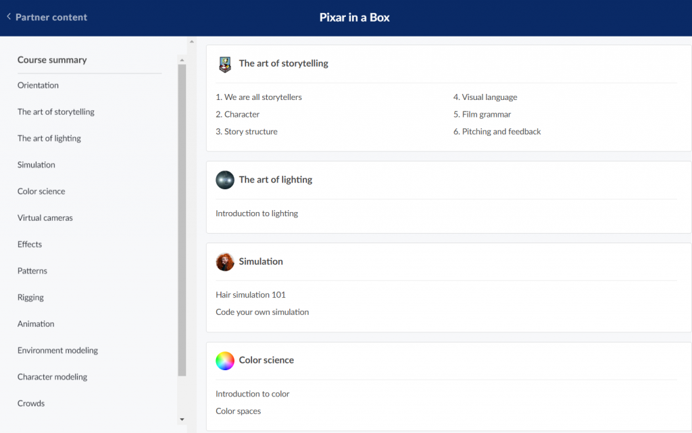
Task: Select Effects in the sidebar
Action: point(30,244)
